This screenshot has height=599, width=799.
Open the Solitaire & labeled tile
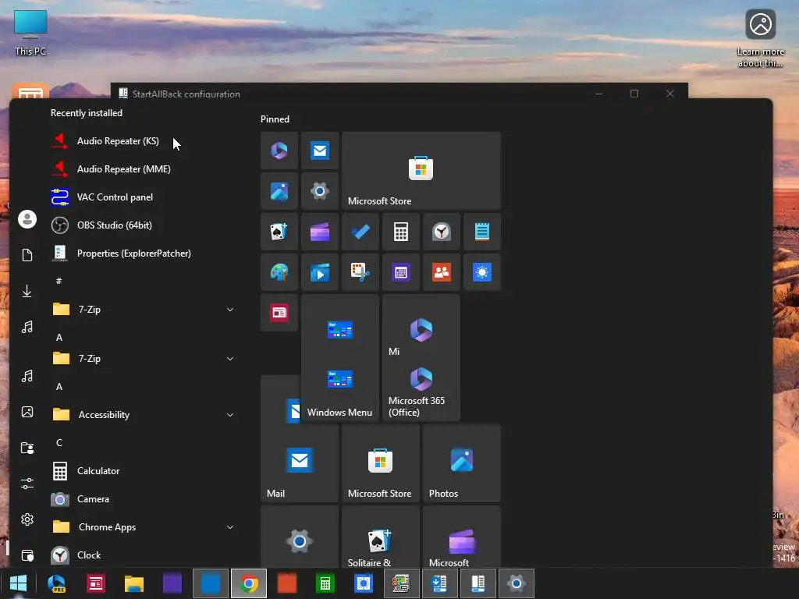point(381,537)
